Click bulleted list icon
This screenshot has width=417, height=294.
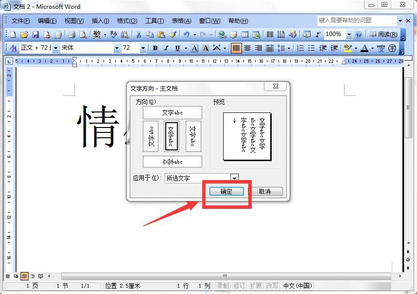[312, 48]
